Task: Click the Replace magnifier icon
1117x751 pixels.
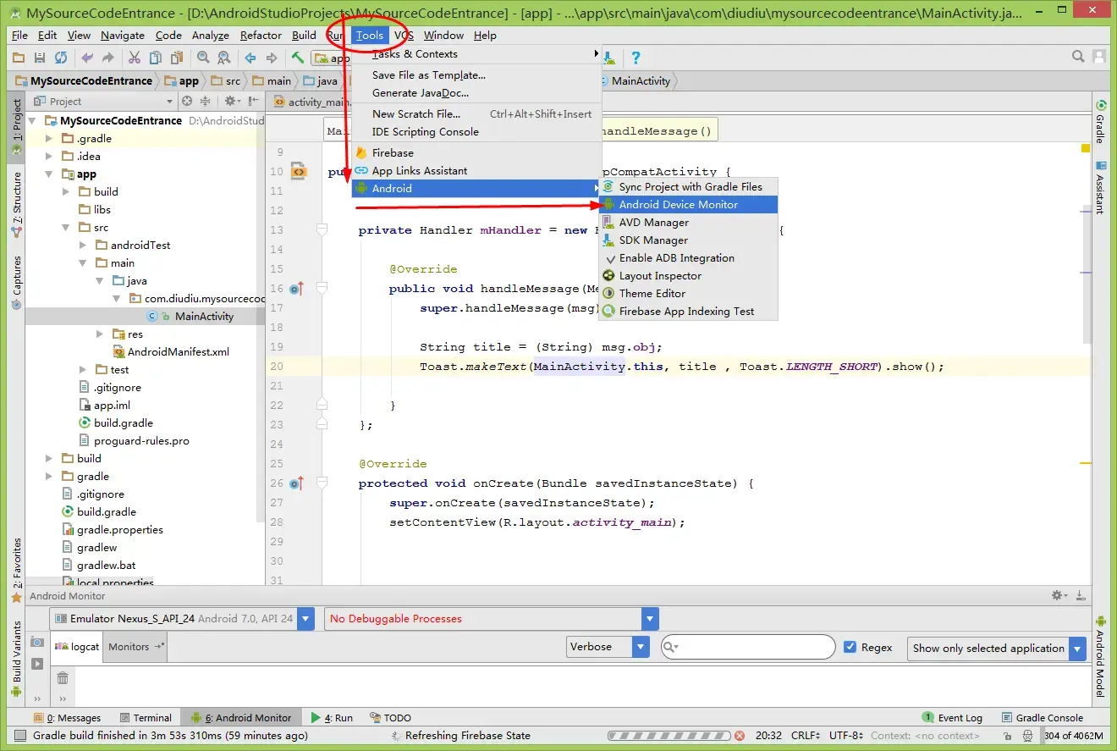Action: 224,58
